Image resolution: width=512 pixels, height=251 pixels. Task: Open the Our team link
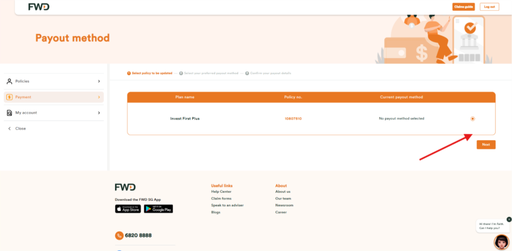(x=283, y=198)
